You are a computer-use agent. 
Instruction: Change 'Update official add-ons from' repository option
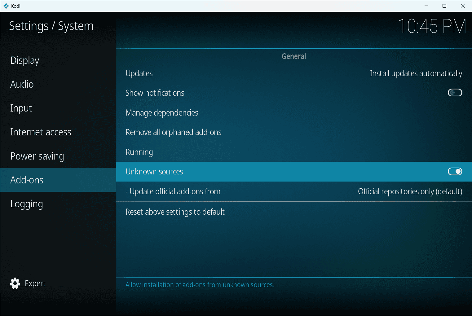click(294, 191)
